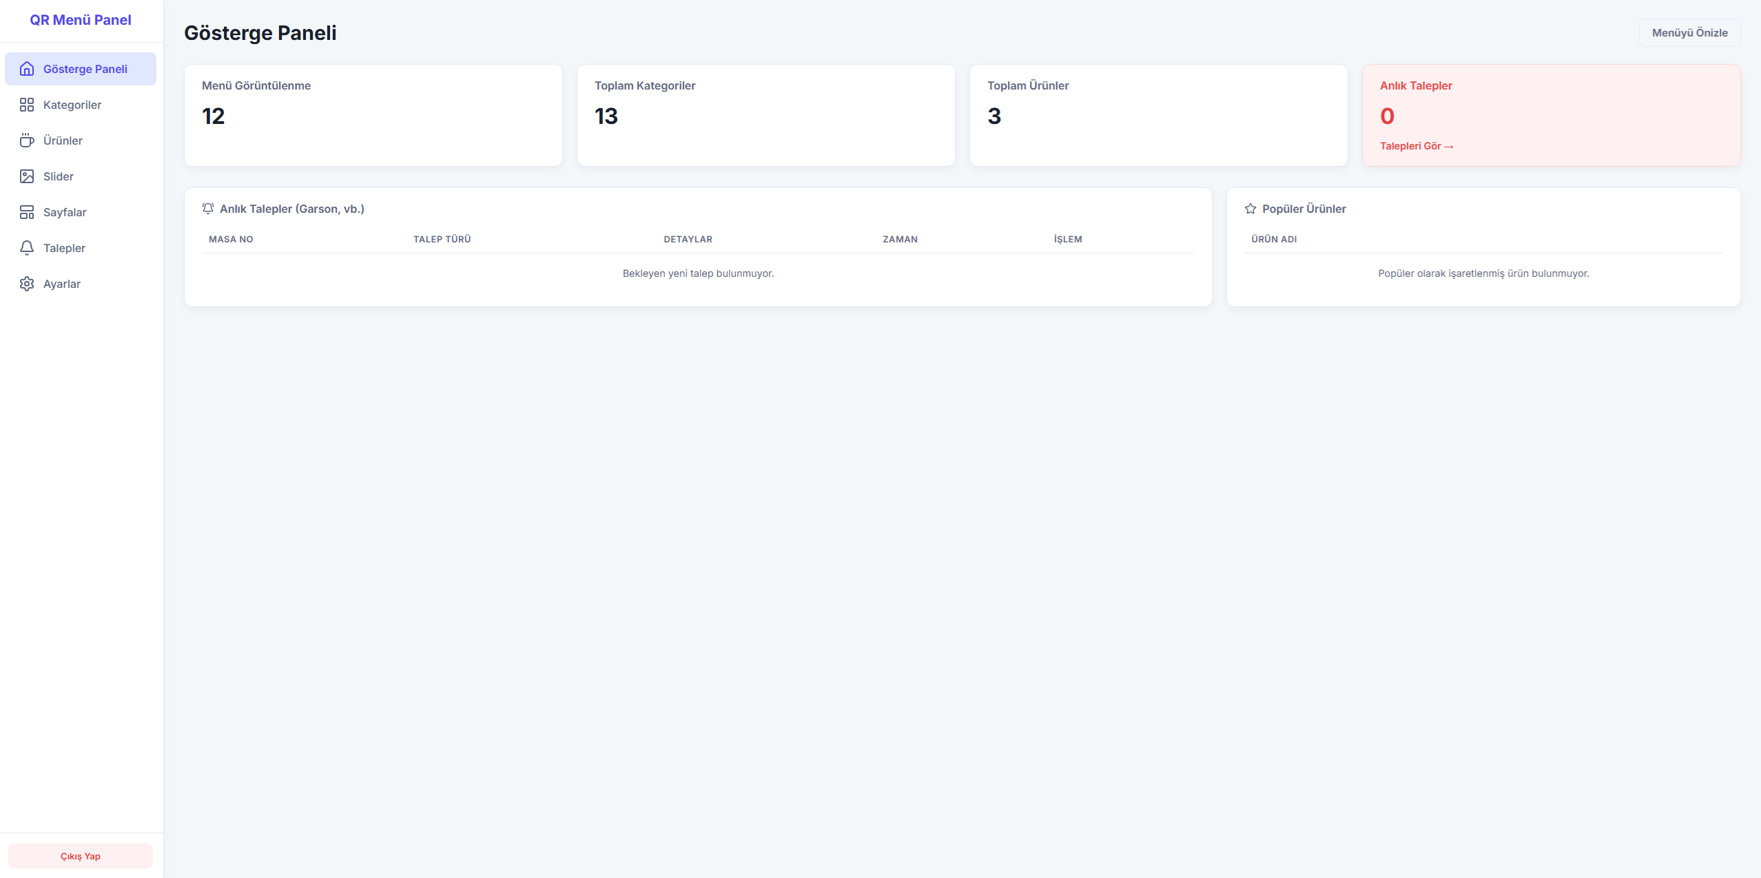This screenshot has width=1761, height=878.
Task: Click the grid icon beside Kategoriler
Action: [x=27, y=105]
